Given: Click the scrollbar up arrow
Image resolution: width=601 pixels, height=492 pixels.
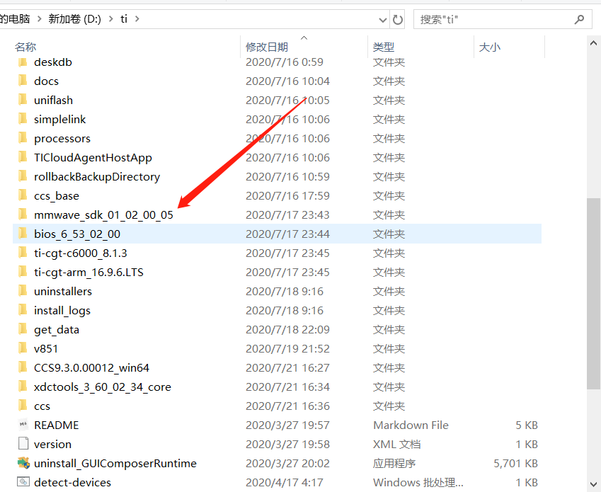Looking at the screenshot, I should pos(593,43).
